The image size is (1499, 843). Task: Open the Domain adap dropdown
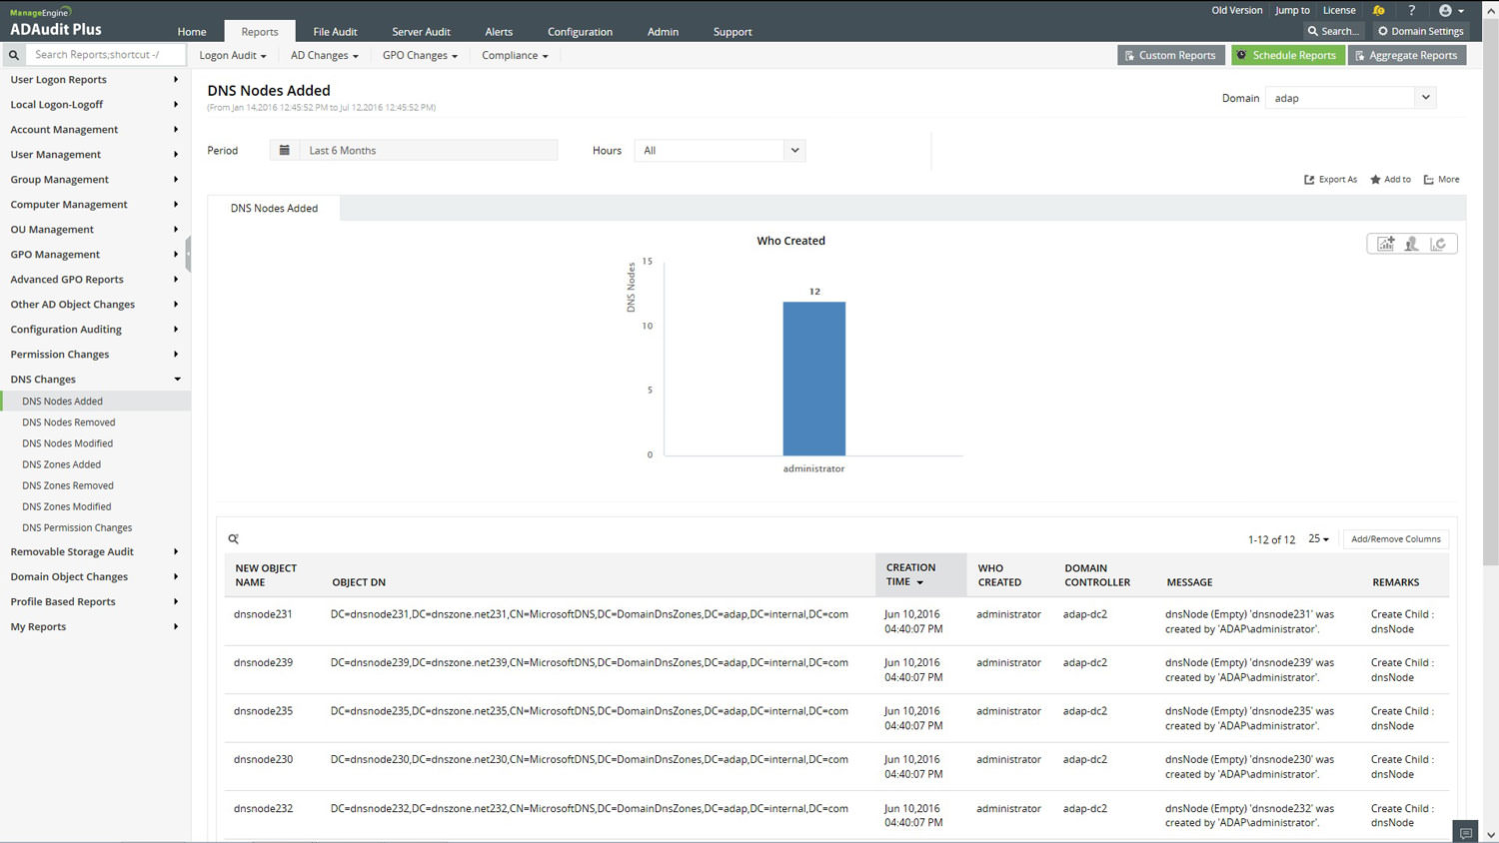pyautogui.click(x=1350, y=98)
